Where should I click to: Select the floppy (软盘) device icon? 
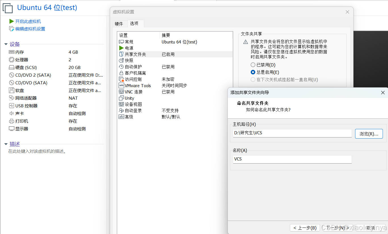click(12, 91)
